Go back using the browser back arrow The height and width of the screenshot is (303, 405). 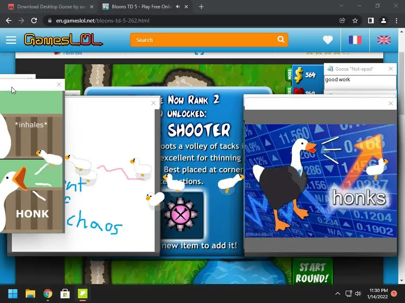tap(9, 21)
